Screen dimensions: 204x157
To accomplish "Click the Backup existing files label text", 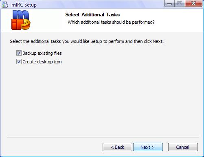I will tap(42, 53).
